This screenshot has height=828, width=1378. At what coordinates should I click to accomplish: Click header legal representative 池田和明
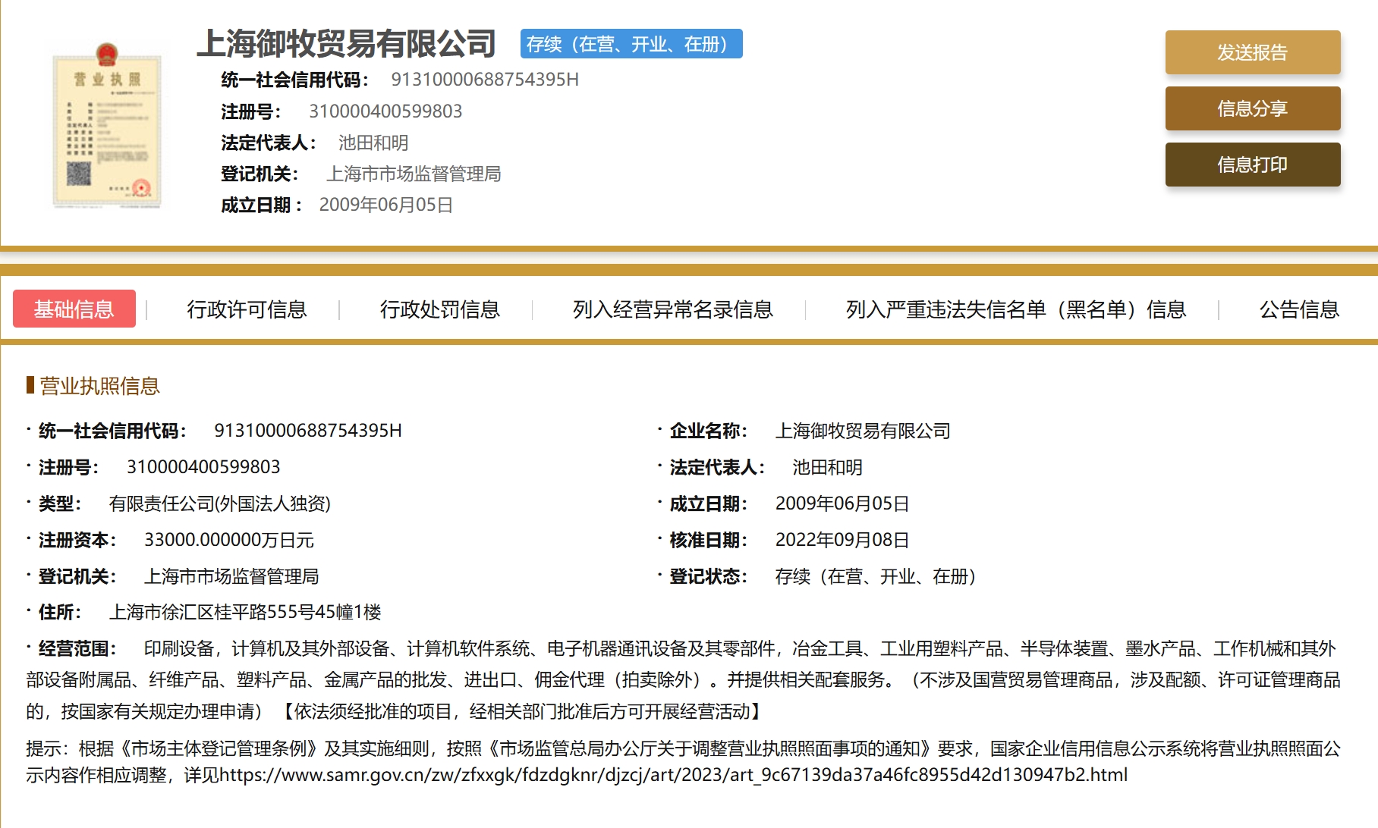coord(373,143)
